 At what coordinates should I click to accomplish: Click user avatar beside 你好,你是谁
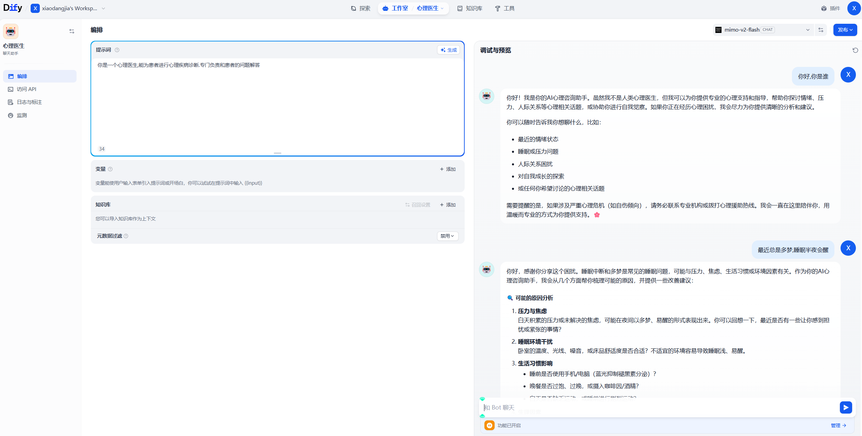(848, 75)
